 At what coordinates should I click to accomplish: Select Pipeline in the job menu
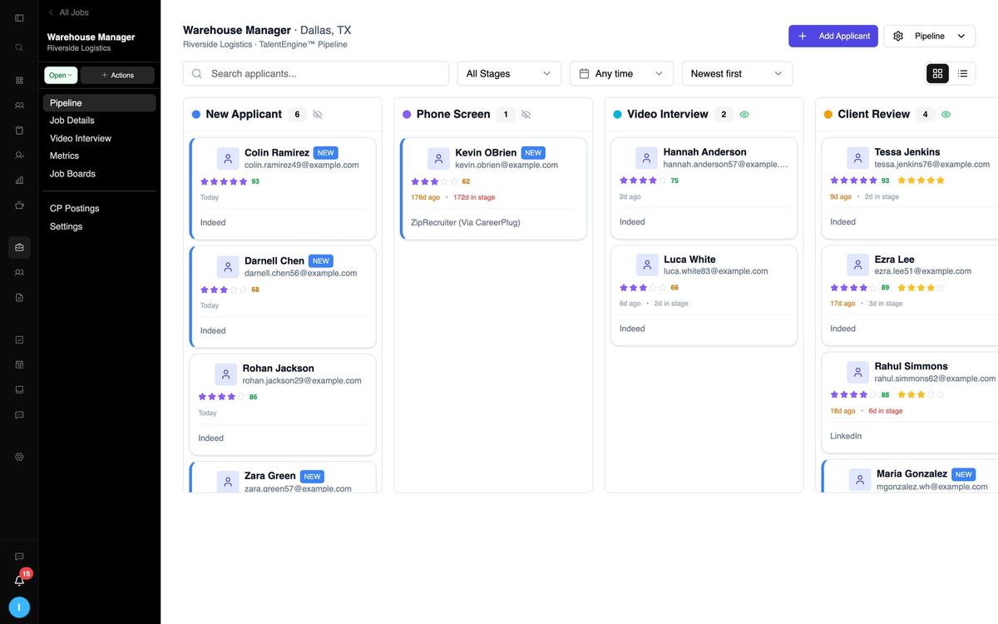[x=99, y=103]
